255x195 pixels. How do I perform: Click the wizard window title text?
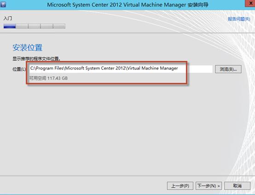point(127,5)
